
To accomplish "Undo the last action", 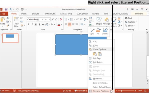I will 11,9.
